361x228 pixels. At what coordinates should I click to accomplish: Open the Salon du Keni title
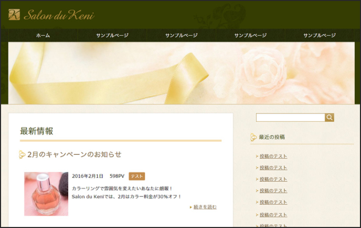click(x=59, y=15)
